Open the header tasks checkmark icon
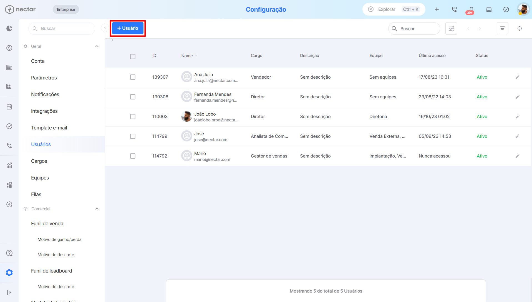 click(506, 9)
